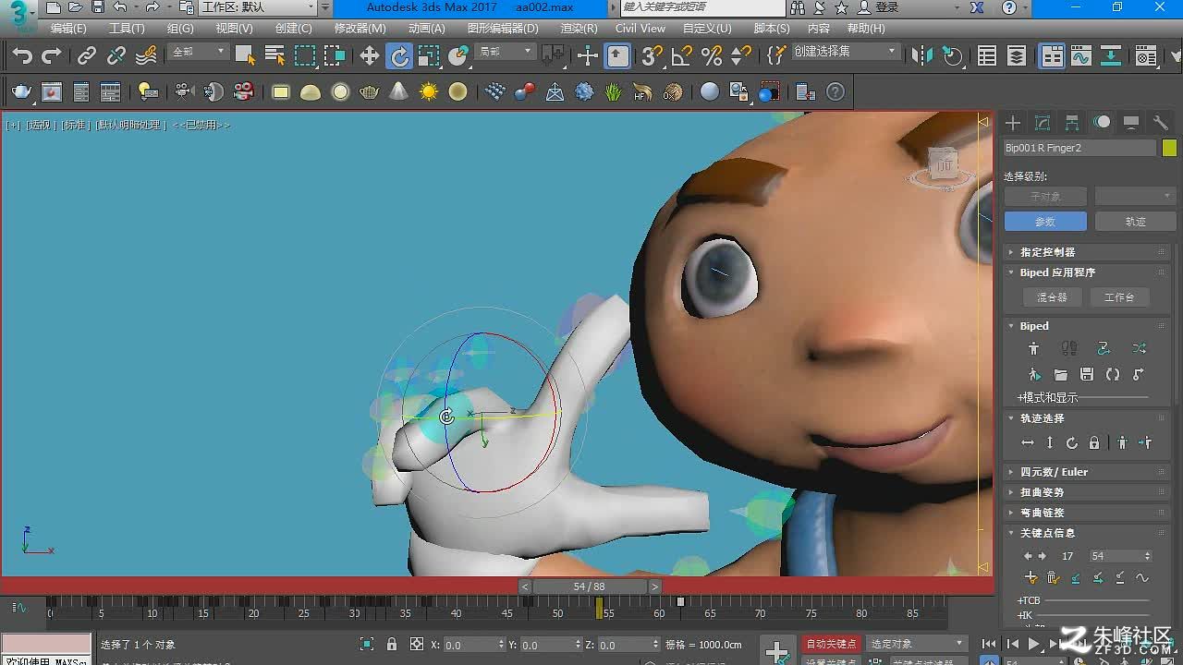Screen dimensions: 1183x665
Task: Click the 轨迹 button
Action: point(1135,222)
